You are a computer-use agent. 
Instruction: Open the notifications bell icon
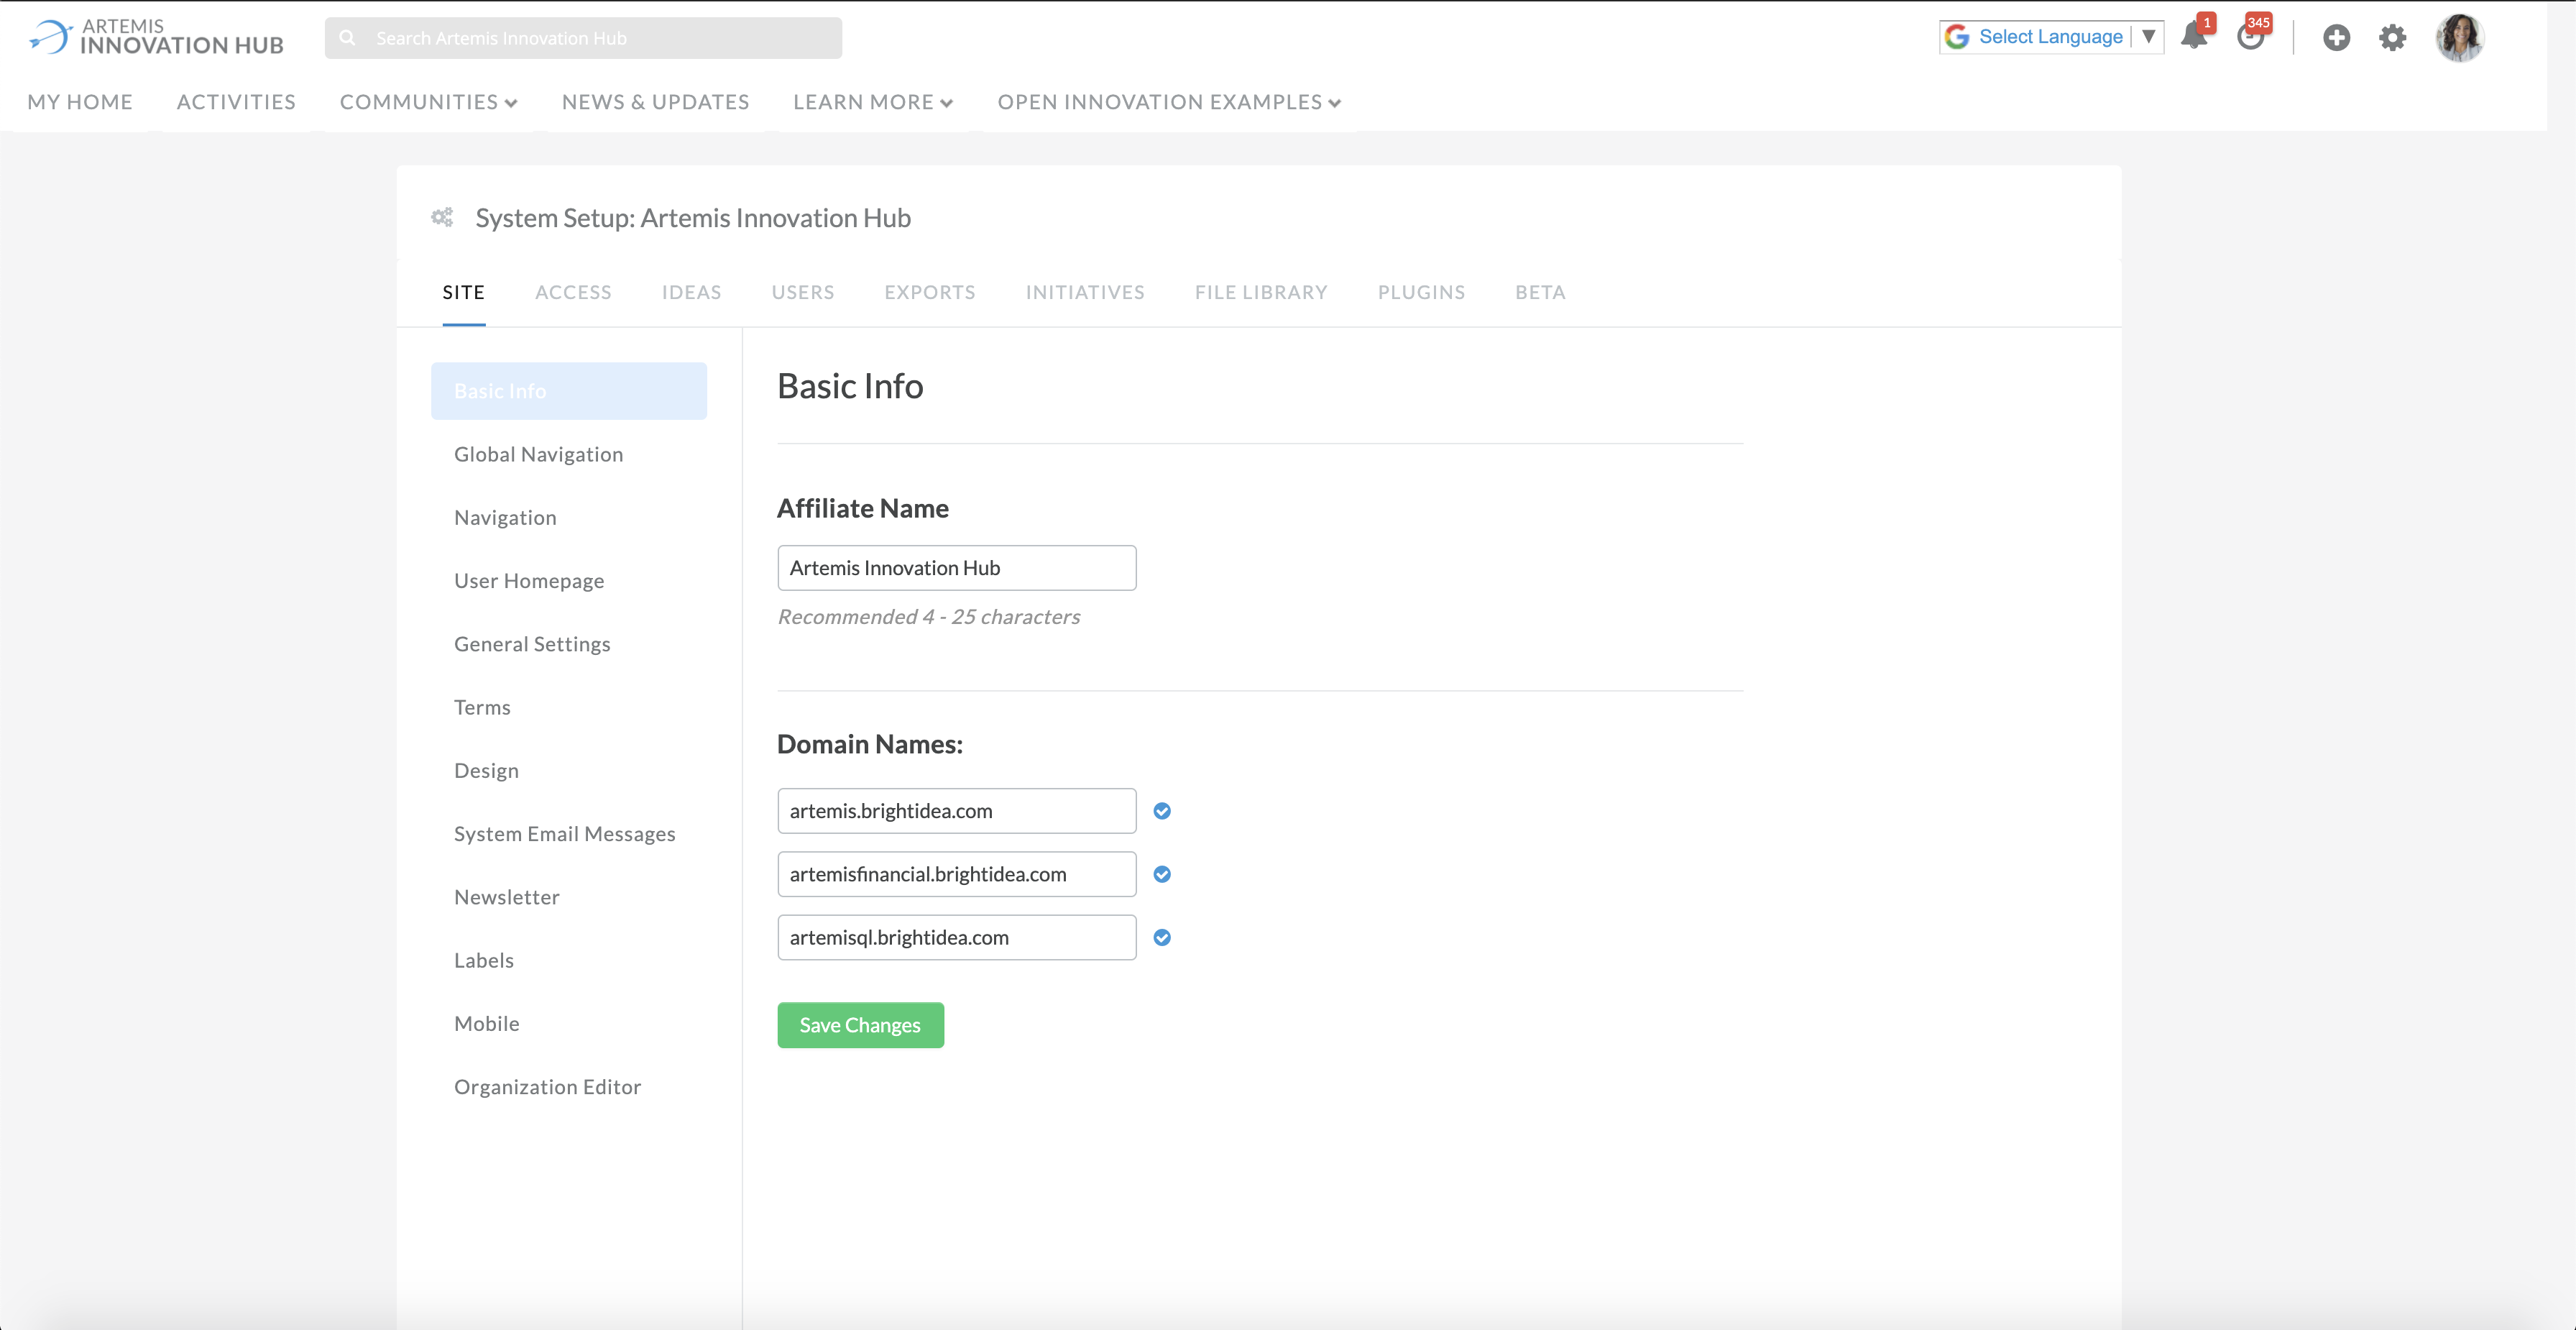(2194, 37)
